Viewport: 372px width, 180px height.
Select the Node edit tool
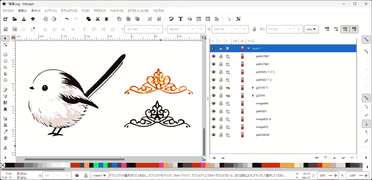pyautogui.click(x=6, y=45)
